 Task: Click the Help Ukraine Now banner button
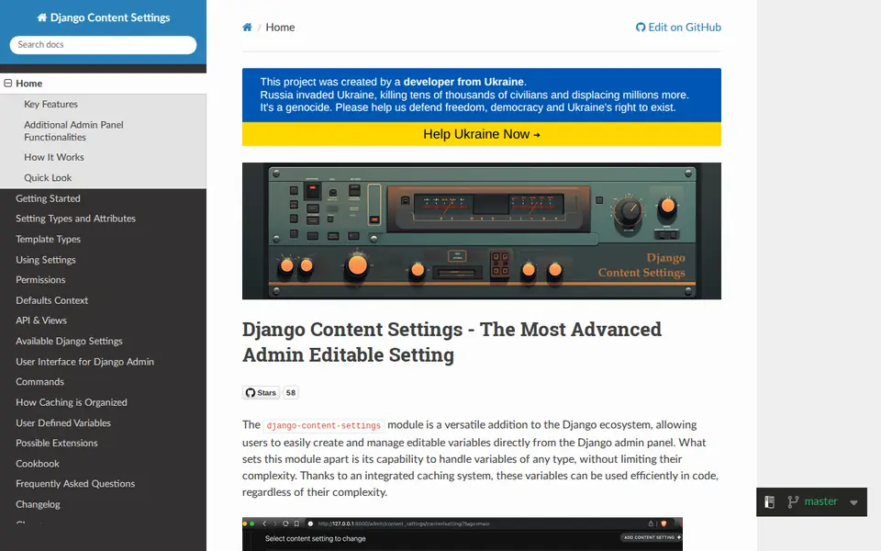tap(482, 134)
